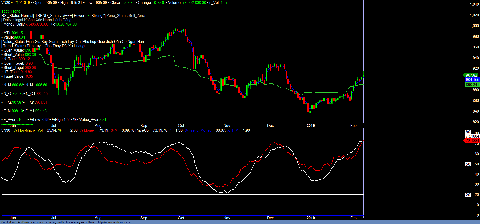This screenshot has height=224, width=480.
Task: Click the Oct label on the price chart axis
Action: click(x=181, y=126)
